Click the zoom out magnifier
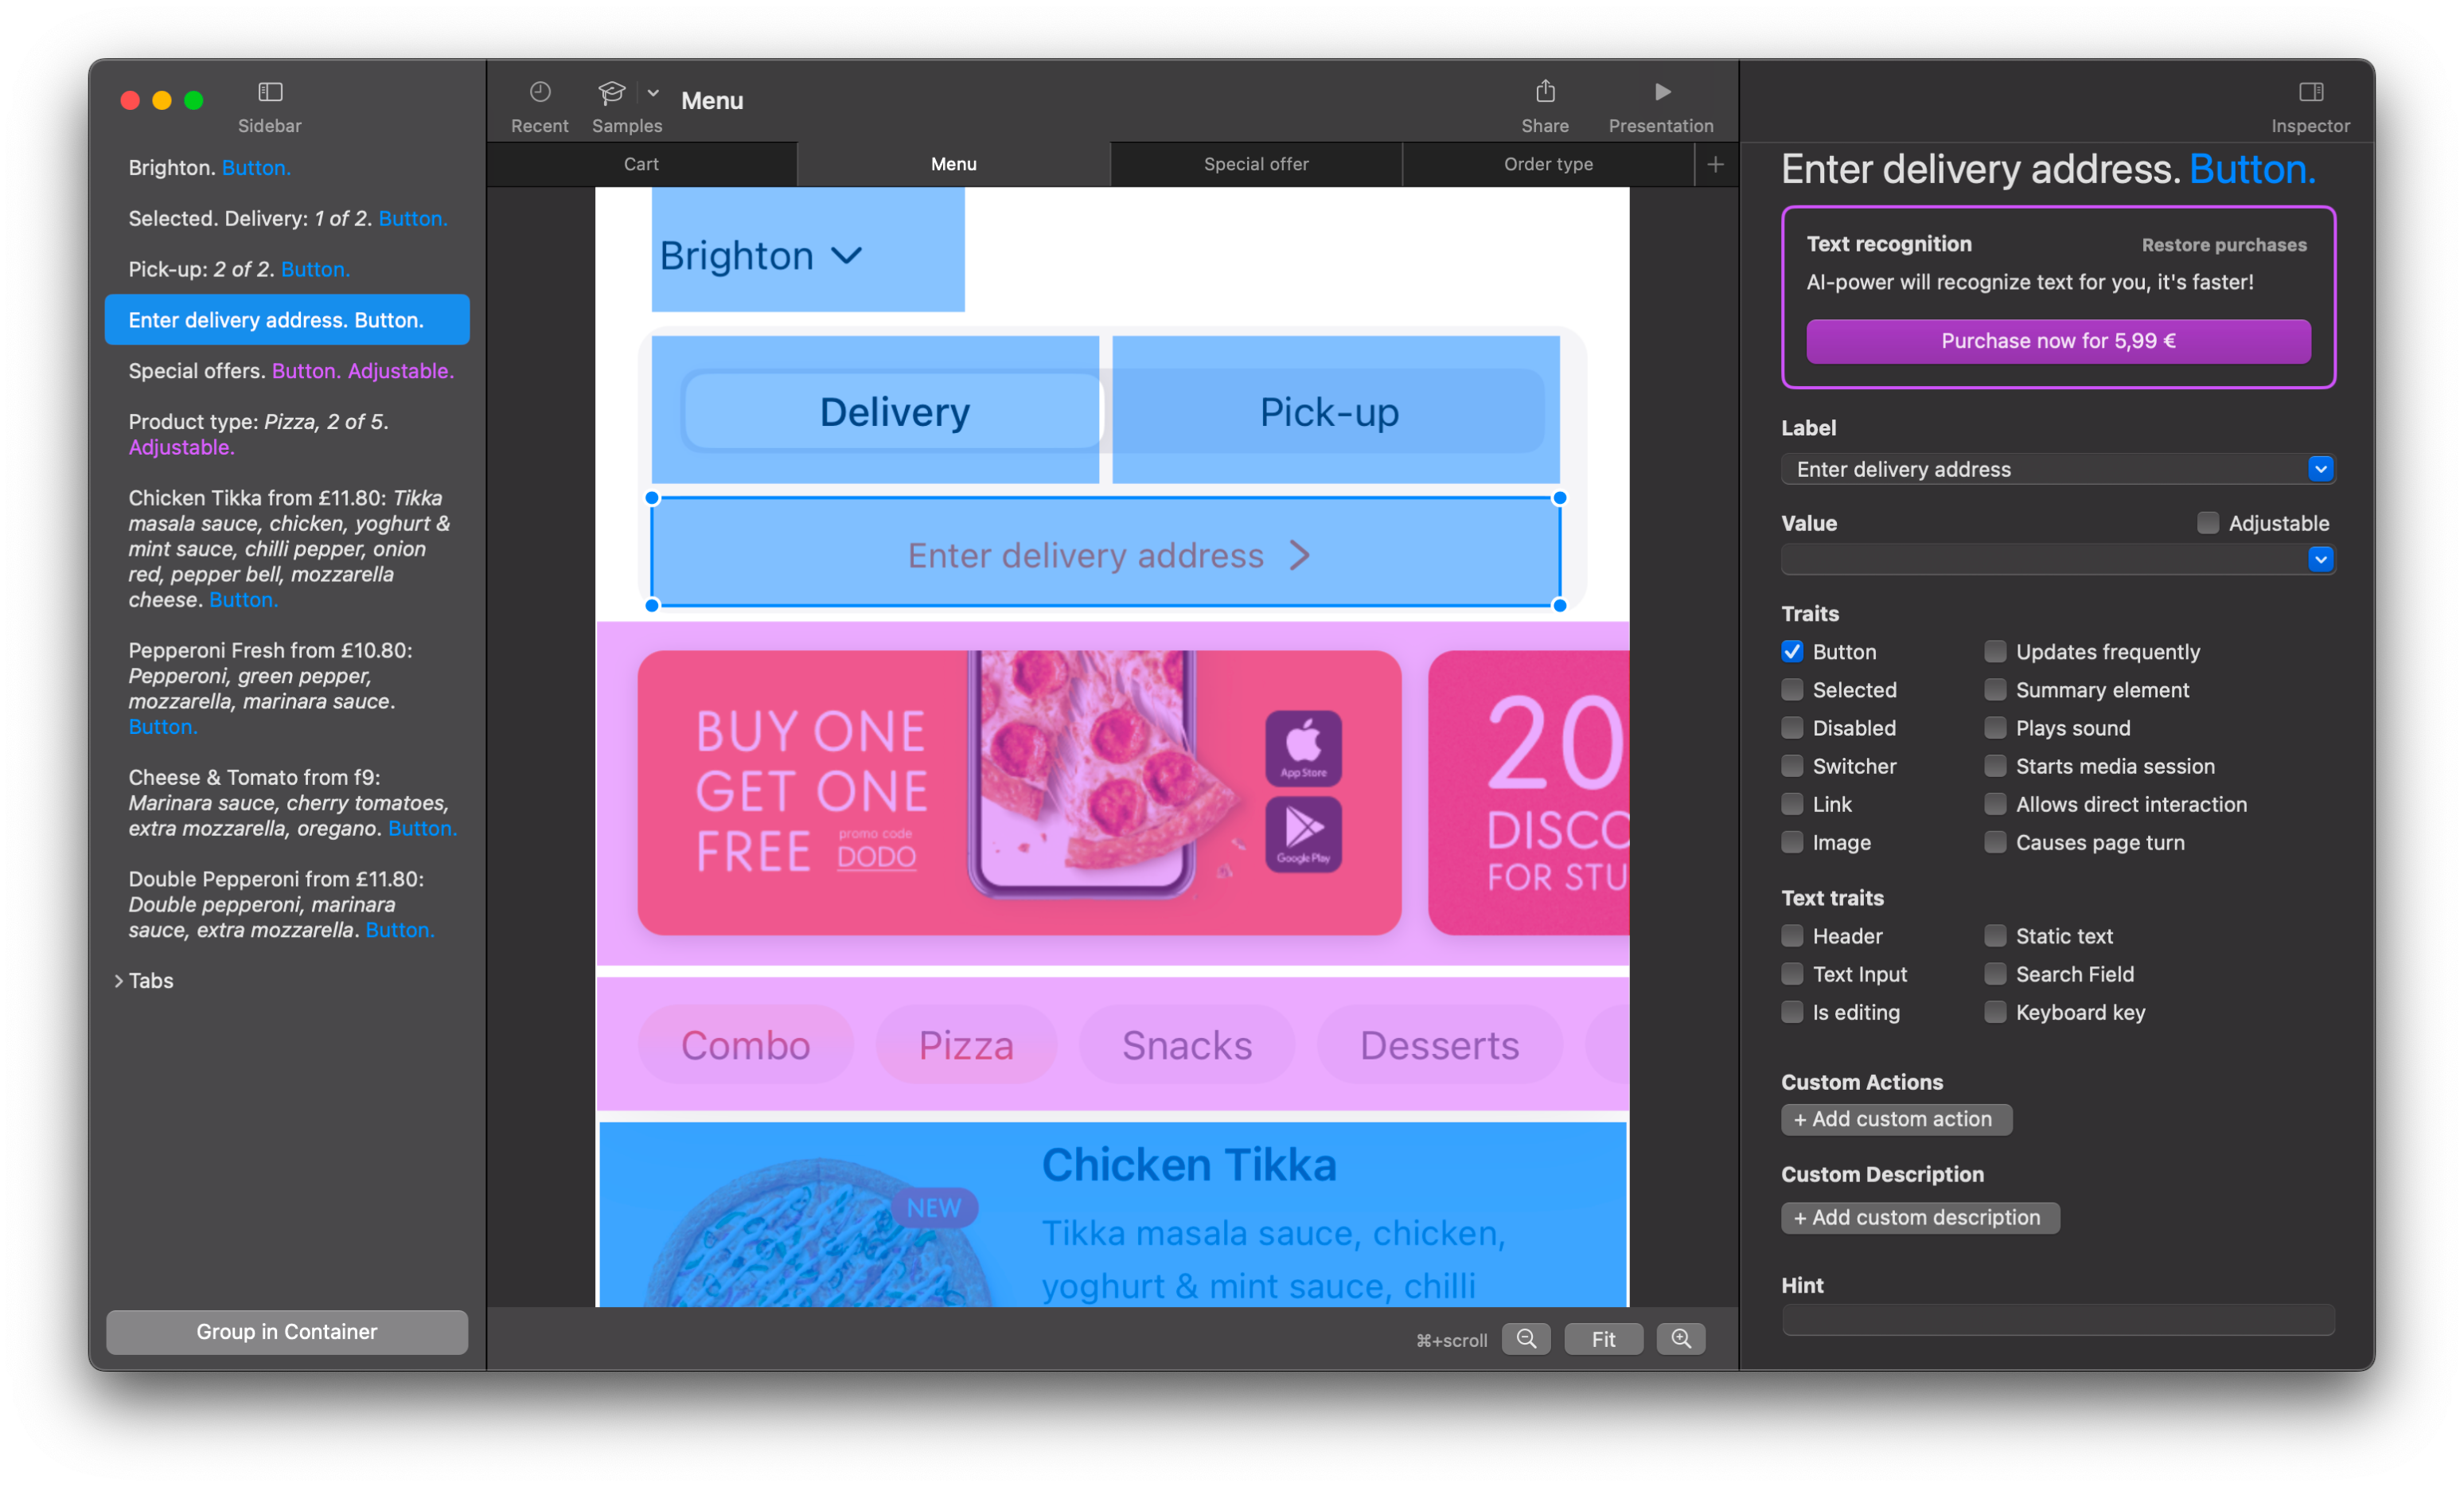 tap(1526, 1338)
